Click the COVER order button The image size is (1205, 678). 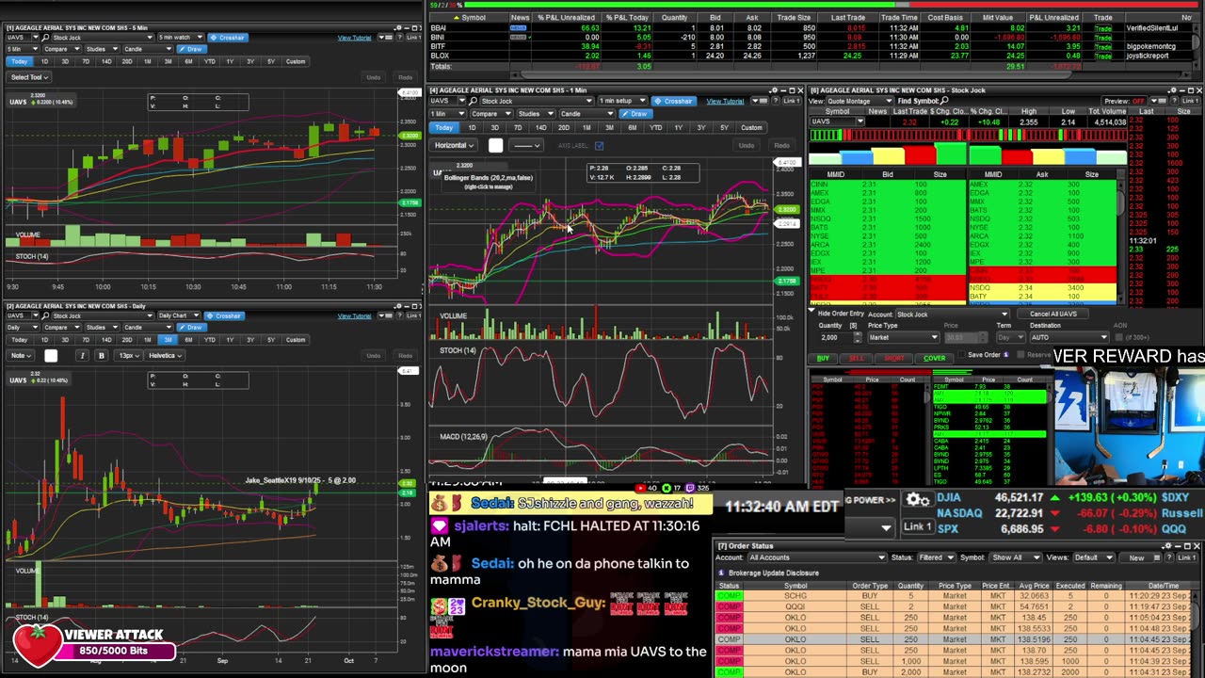click(934, 358)
